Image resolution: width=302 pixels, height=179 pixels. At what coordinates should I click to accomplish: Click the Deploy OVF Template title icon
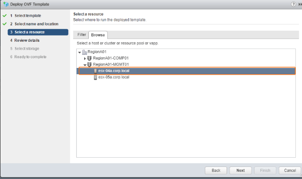tap(6, 4)
